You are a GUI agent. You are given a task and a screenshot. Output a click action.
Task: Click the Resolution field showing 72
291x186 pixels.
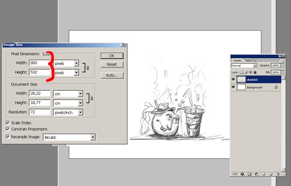(40, 112)
